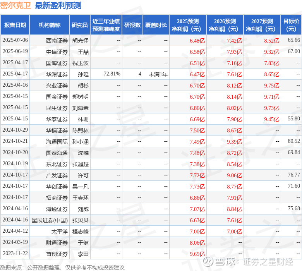This screenshot has width=302, height=271.
Task: Click the analyst name 王春环
Action: pyautogui.click(x=81, y=198)
